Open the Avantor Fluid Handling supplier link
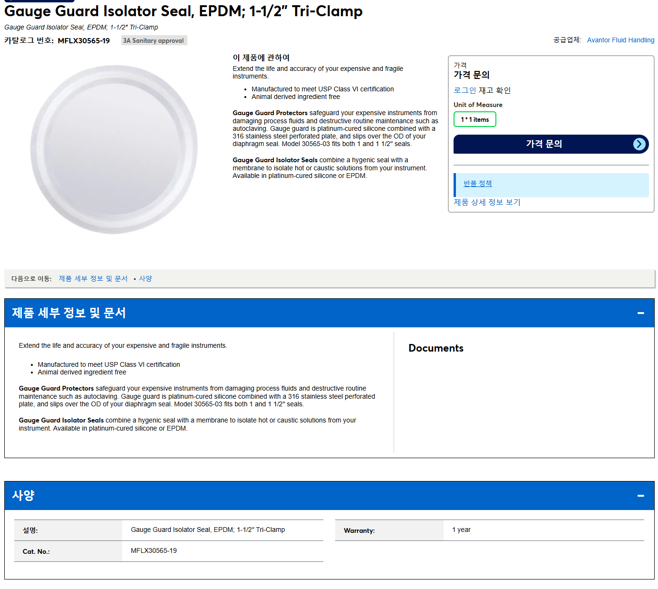The width and height of the screenshot is (658, 589). pos(620,40)
